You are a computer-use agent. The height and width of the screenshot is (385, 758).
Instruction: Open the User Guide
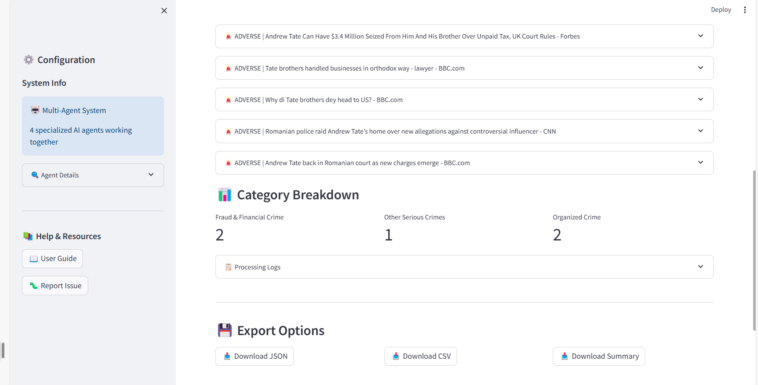point(53,259)
